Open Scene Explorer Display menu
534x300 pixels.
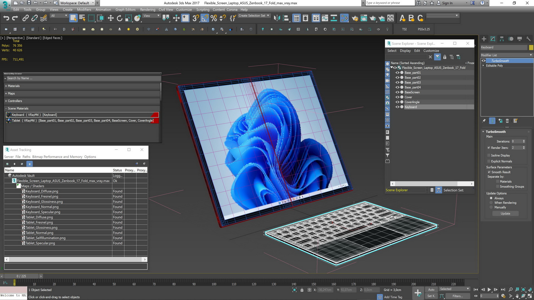(405, 51)
